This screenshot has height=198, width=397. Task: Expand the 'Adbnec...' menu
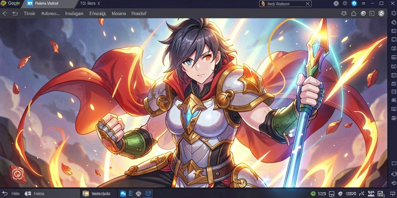point(50,14)
